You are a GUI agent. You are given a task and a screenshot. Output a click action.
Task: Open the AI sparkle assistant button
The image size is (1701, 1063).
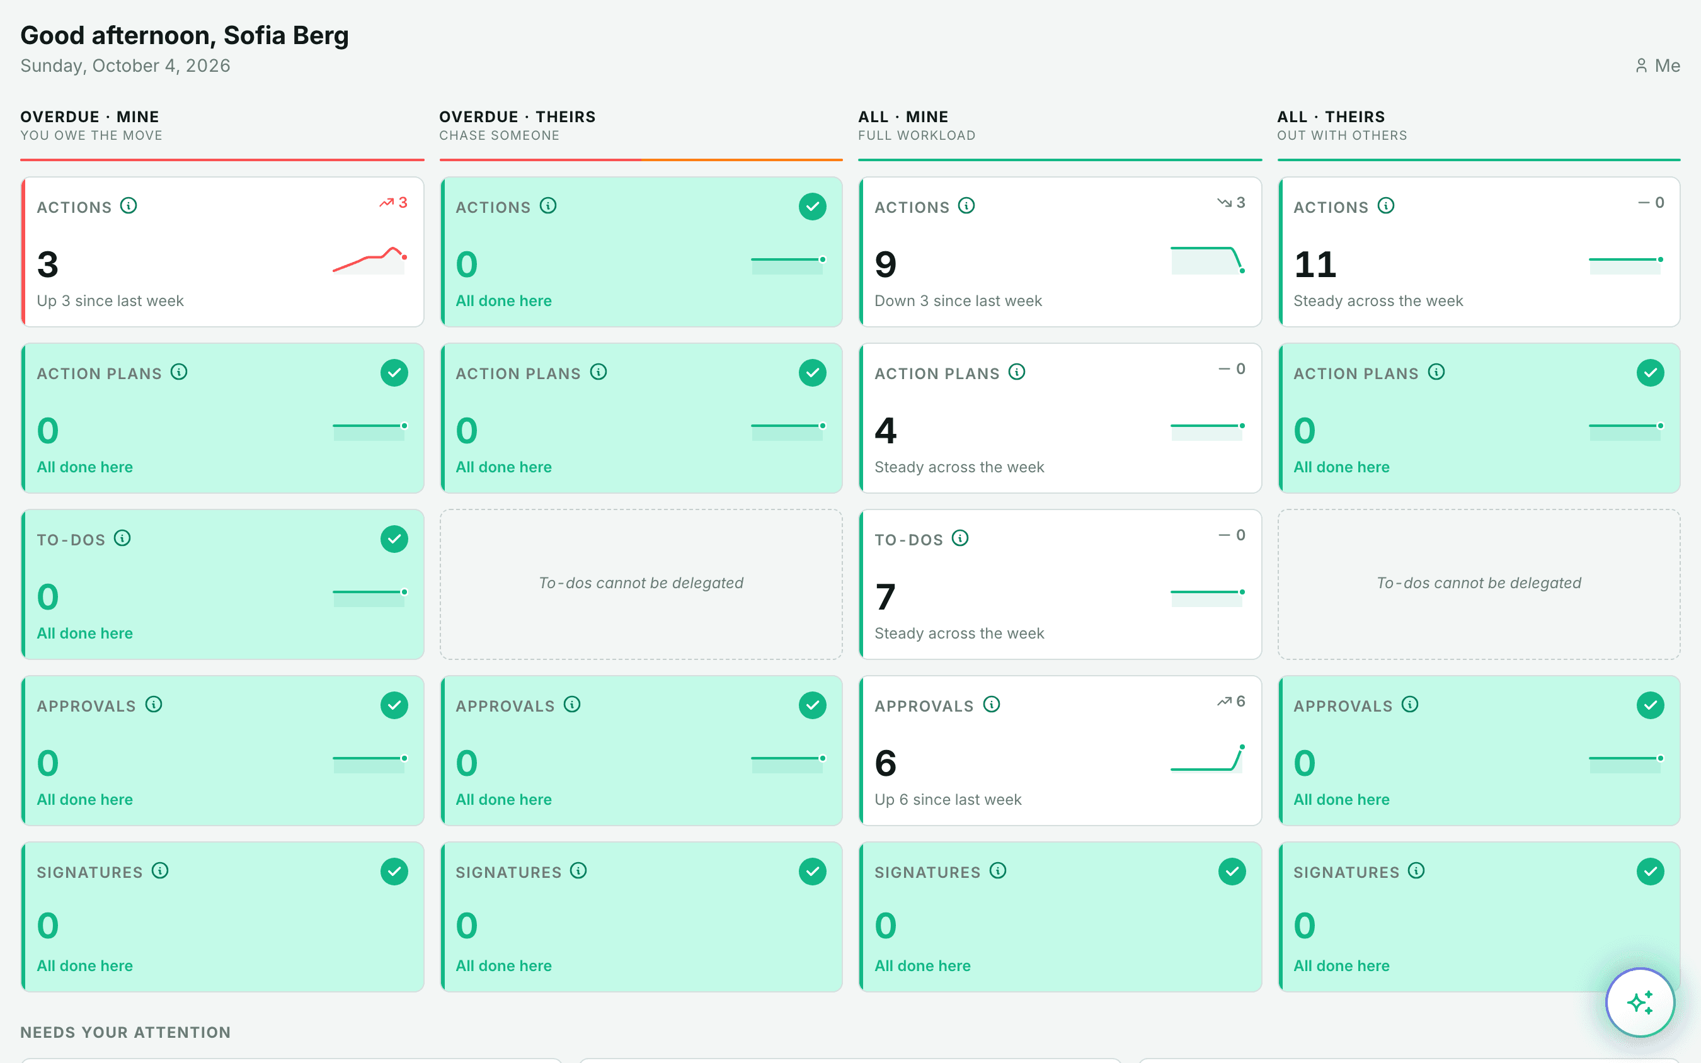(1640, 1003)
